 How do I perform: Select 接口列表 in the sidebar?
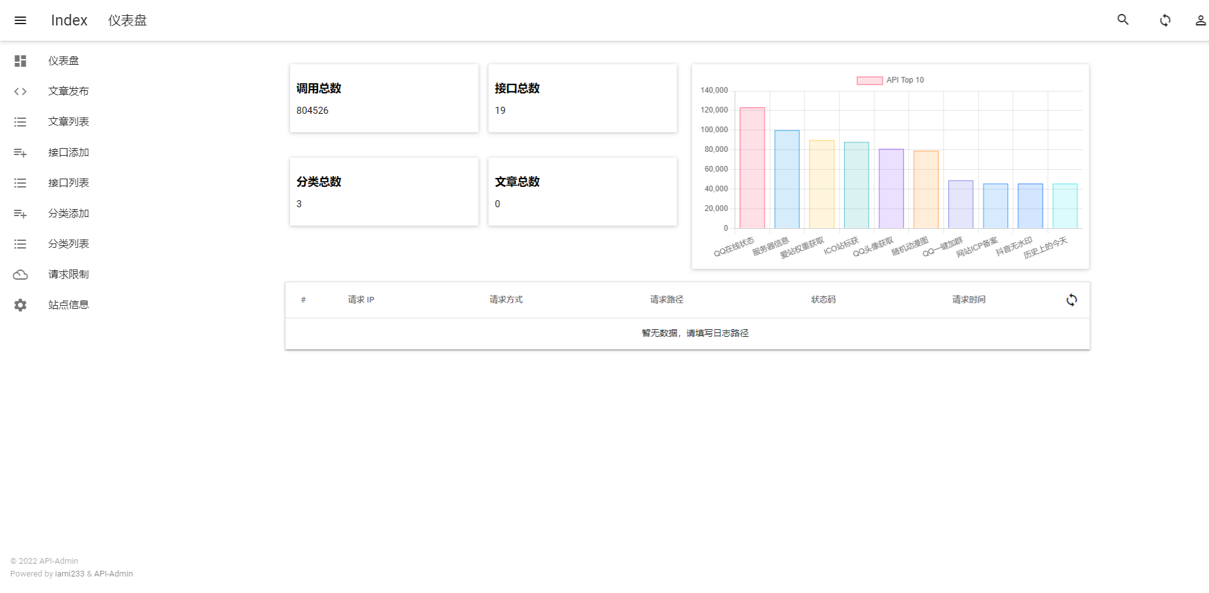(68, 182)
